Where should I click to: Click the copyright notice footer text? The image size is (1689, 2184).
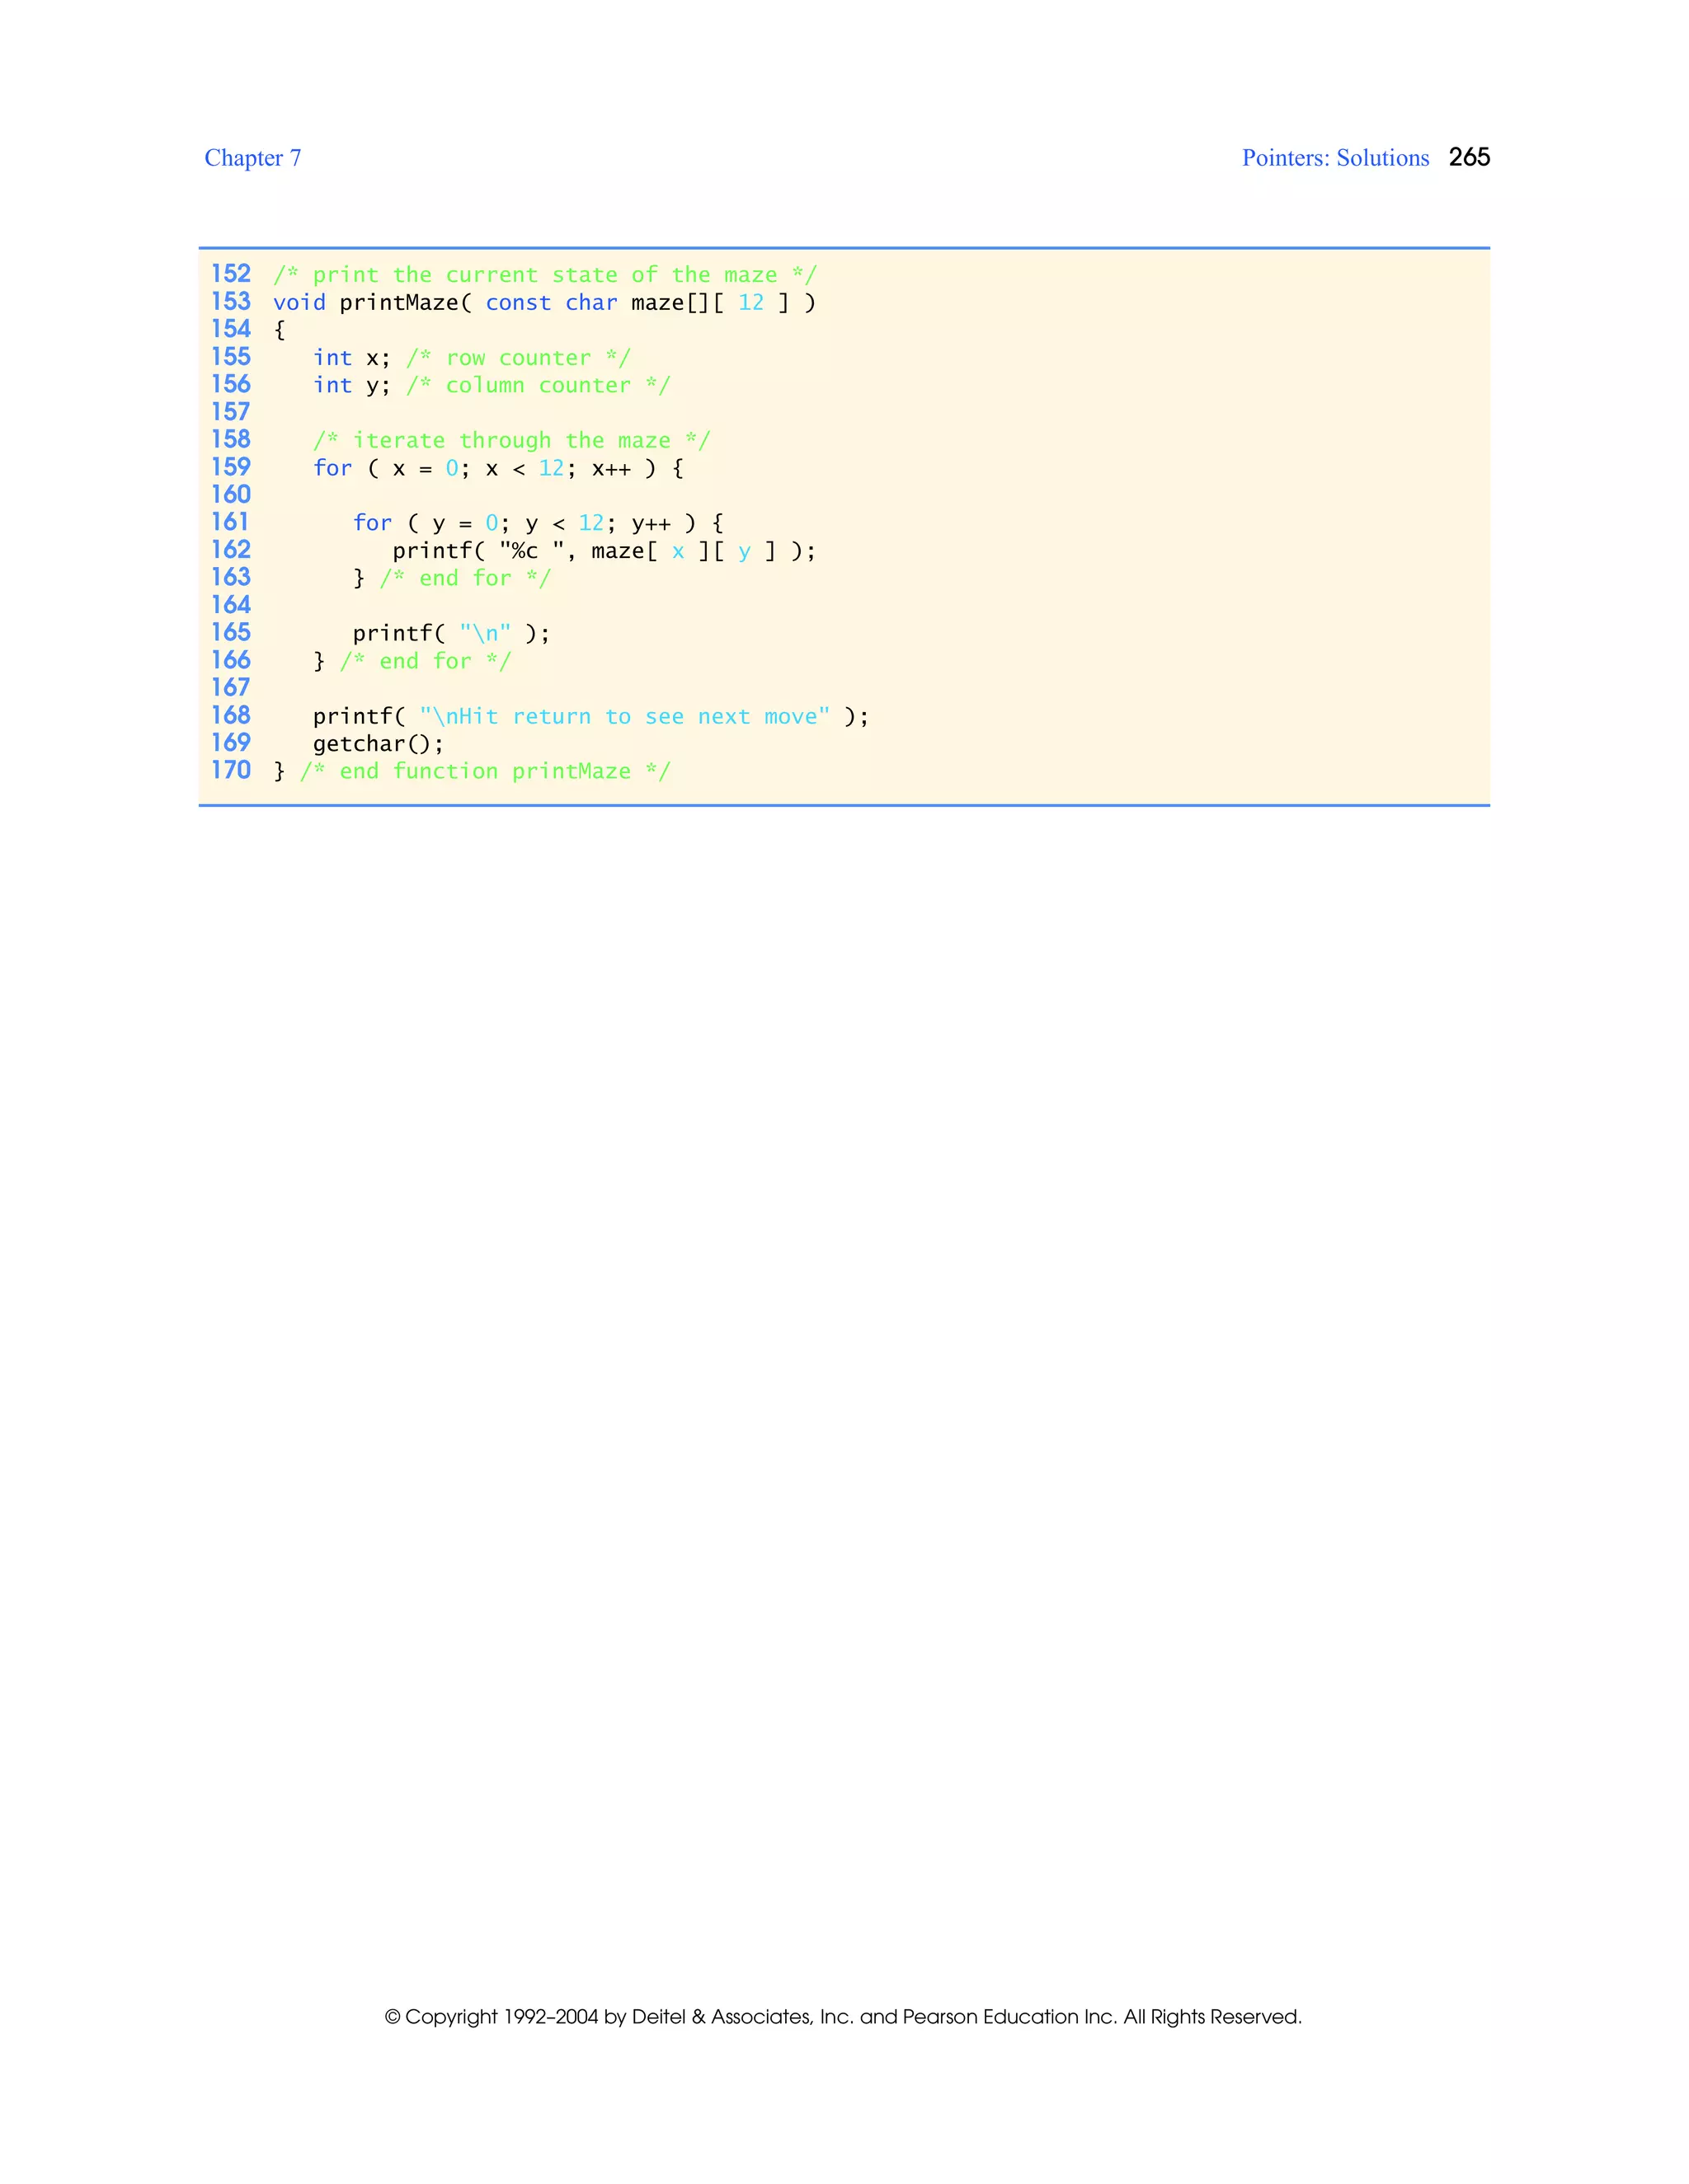pyautogui.click(x=843, y=2017)
